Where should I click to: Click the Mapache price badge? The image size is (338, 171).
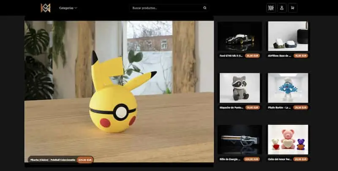point(252,108)
